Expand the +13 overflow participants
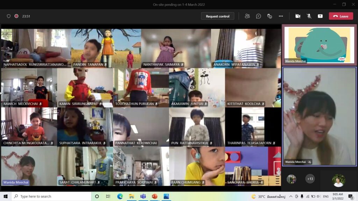The height and width of the screenshot is (201, 358). coord(310,179)
